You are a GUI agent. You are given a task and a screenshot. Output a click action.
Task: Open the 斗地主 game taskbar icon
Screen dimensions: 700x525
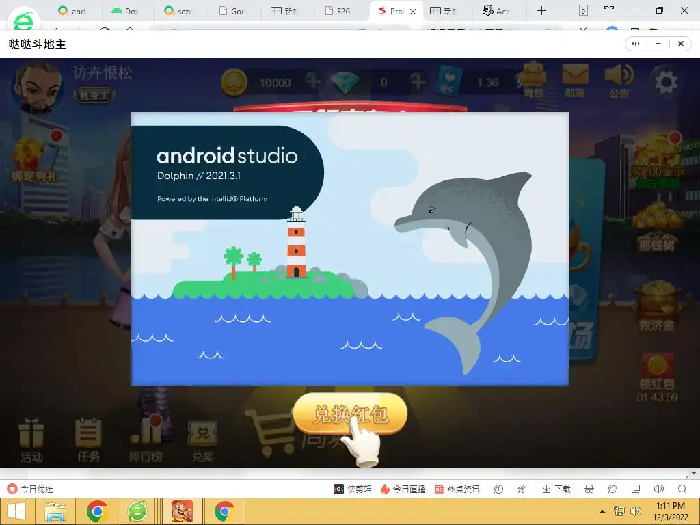pyautogui.click(x=182, y=511)
